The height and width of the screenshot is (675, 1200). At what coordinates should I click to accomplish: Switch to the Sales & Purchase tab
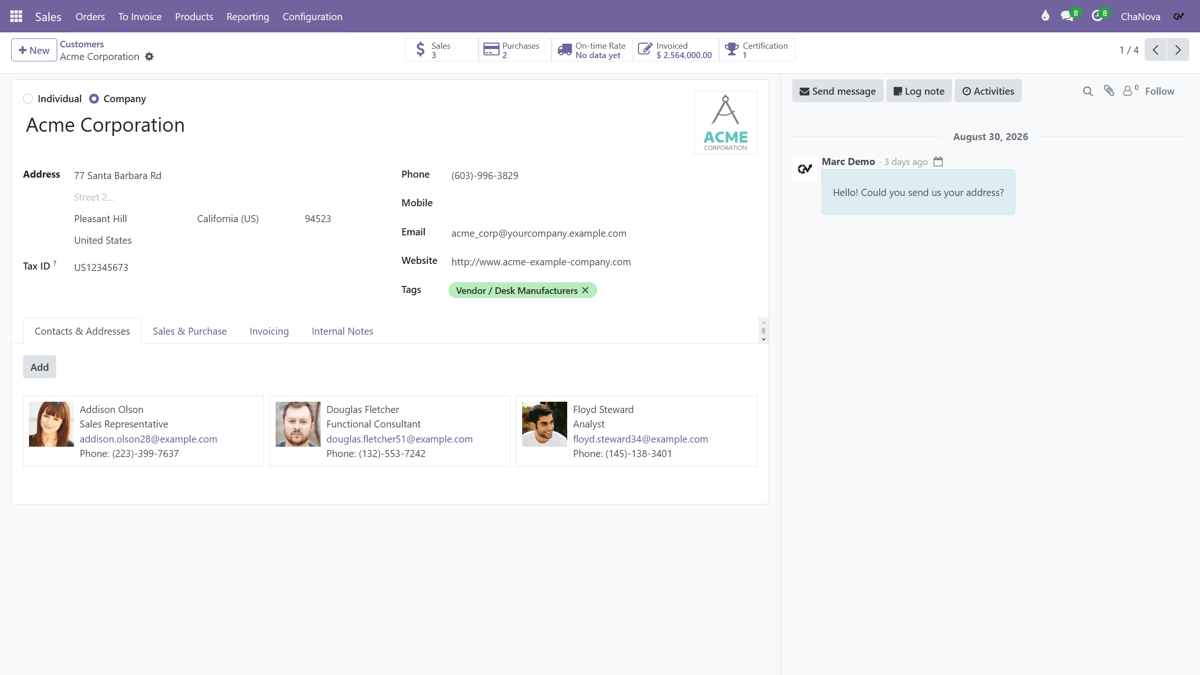[189, 331]
